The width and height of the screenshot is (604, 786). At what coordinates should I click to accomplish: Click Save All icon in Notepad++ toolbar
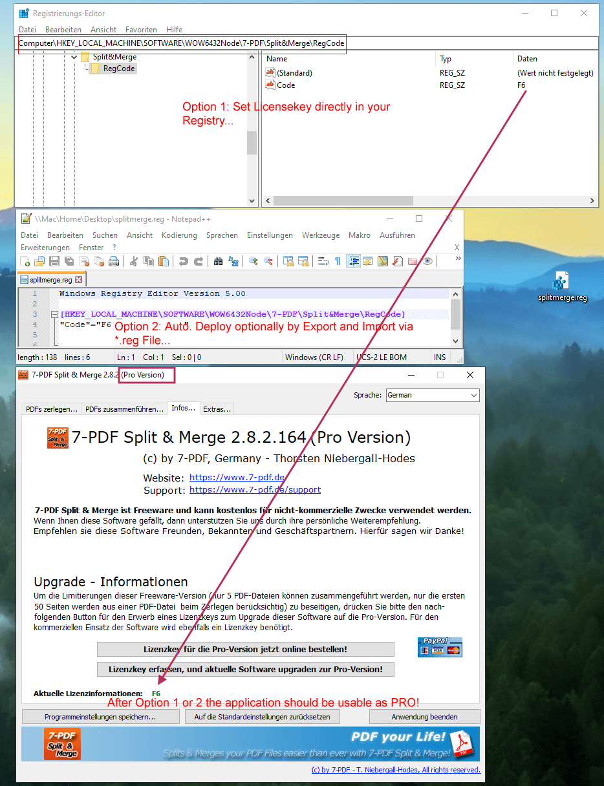click(69, 261)
